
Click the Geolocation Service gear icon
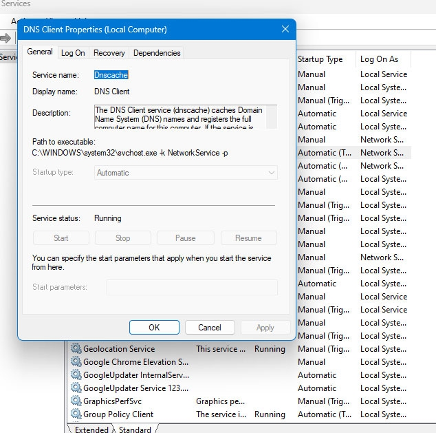(76, 348)
